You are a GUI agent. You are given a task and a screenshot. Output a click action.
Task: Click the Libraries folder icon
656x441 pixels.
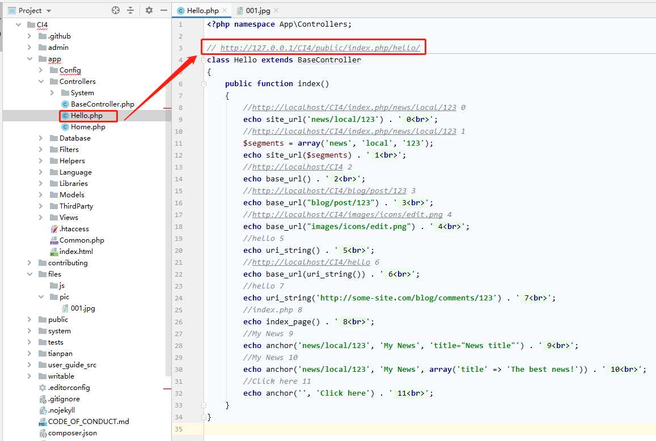coord(53,183)
